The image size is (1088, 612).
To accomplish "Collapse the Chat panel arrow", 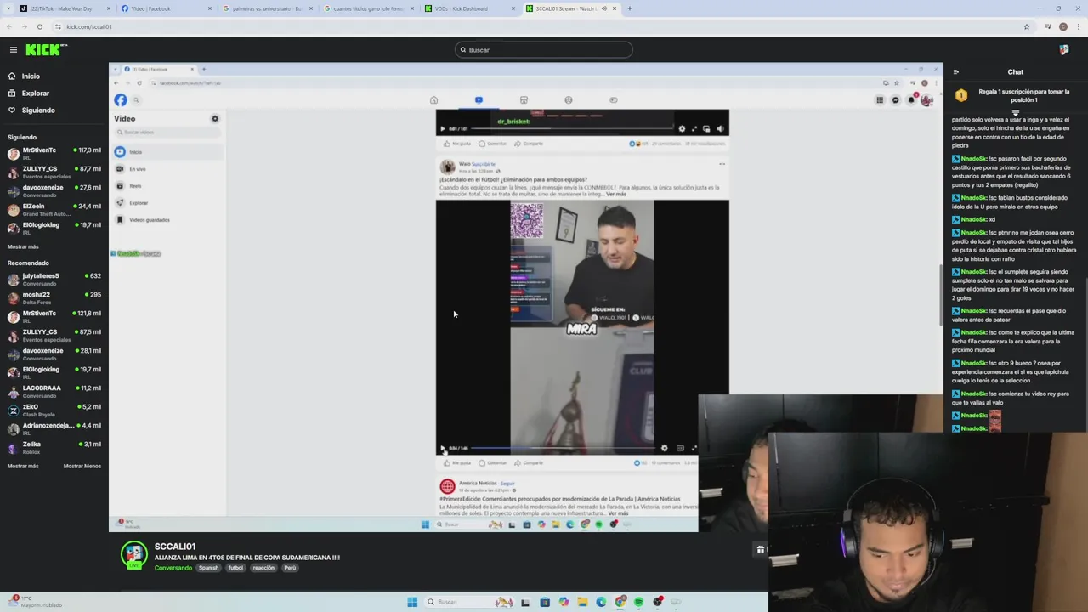I will click(x=956, y=72).
